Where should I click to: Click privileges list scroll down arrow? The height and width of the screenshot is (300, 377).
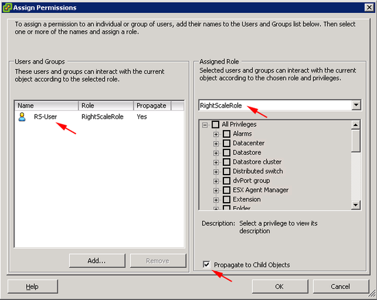[x=355, y=205]
